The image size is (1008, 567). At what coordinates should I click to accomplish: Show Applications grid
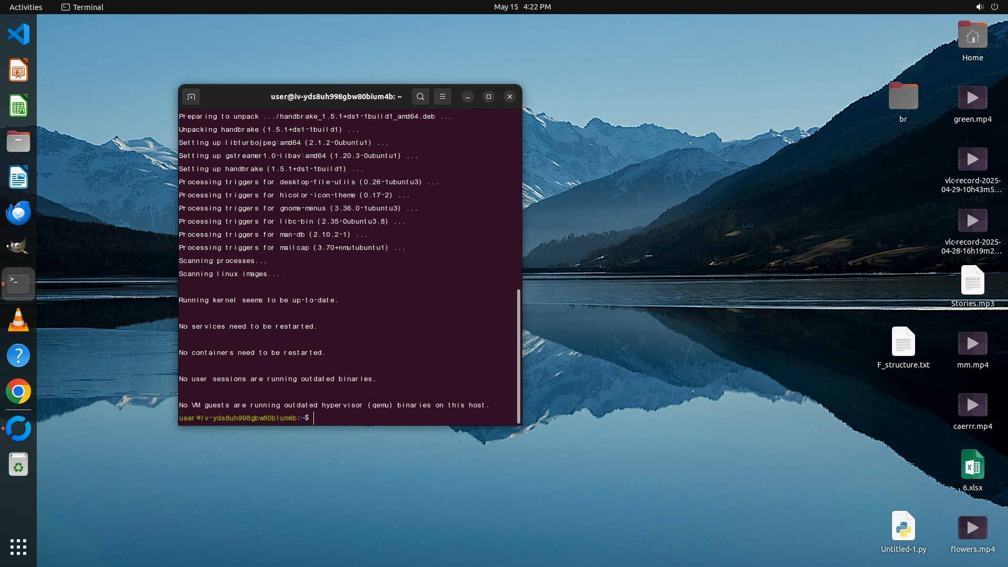pos(18,547)
